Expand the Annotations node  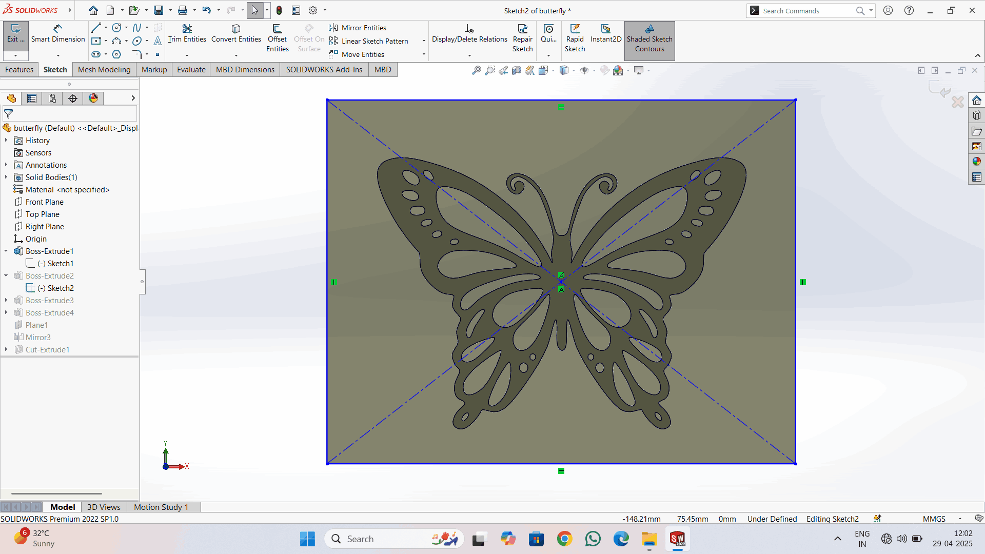(x=6, y=165)
